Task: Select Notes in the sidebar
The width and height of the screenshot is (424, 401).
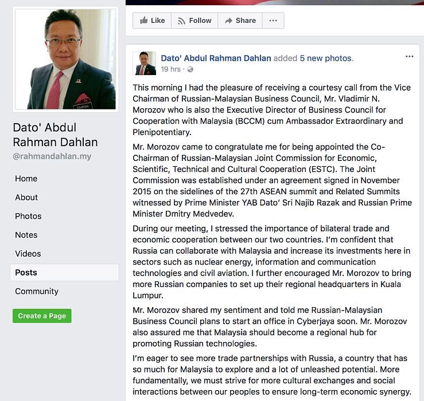Action: click(26, 235)
